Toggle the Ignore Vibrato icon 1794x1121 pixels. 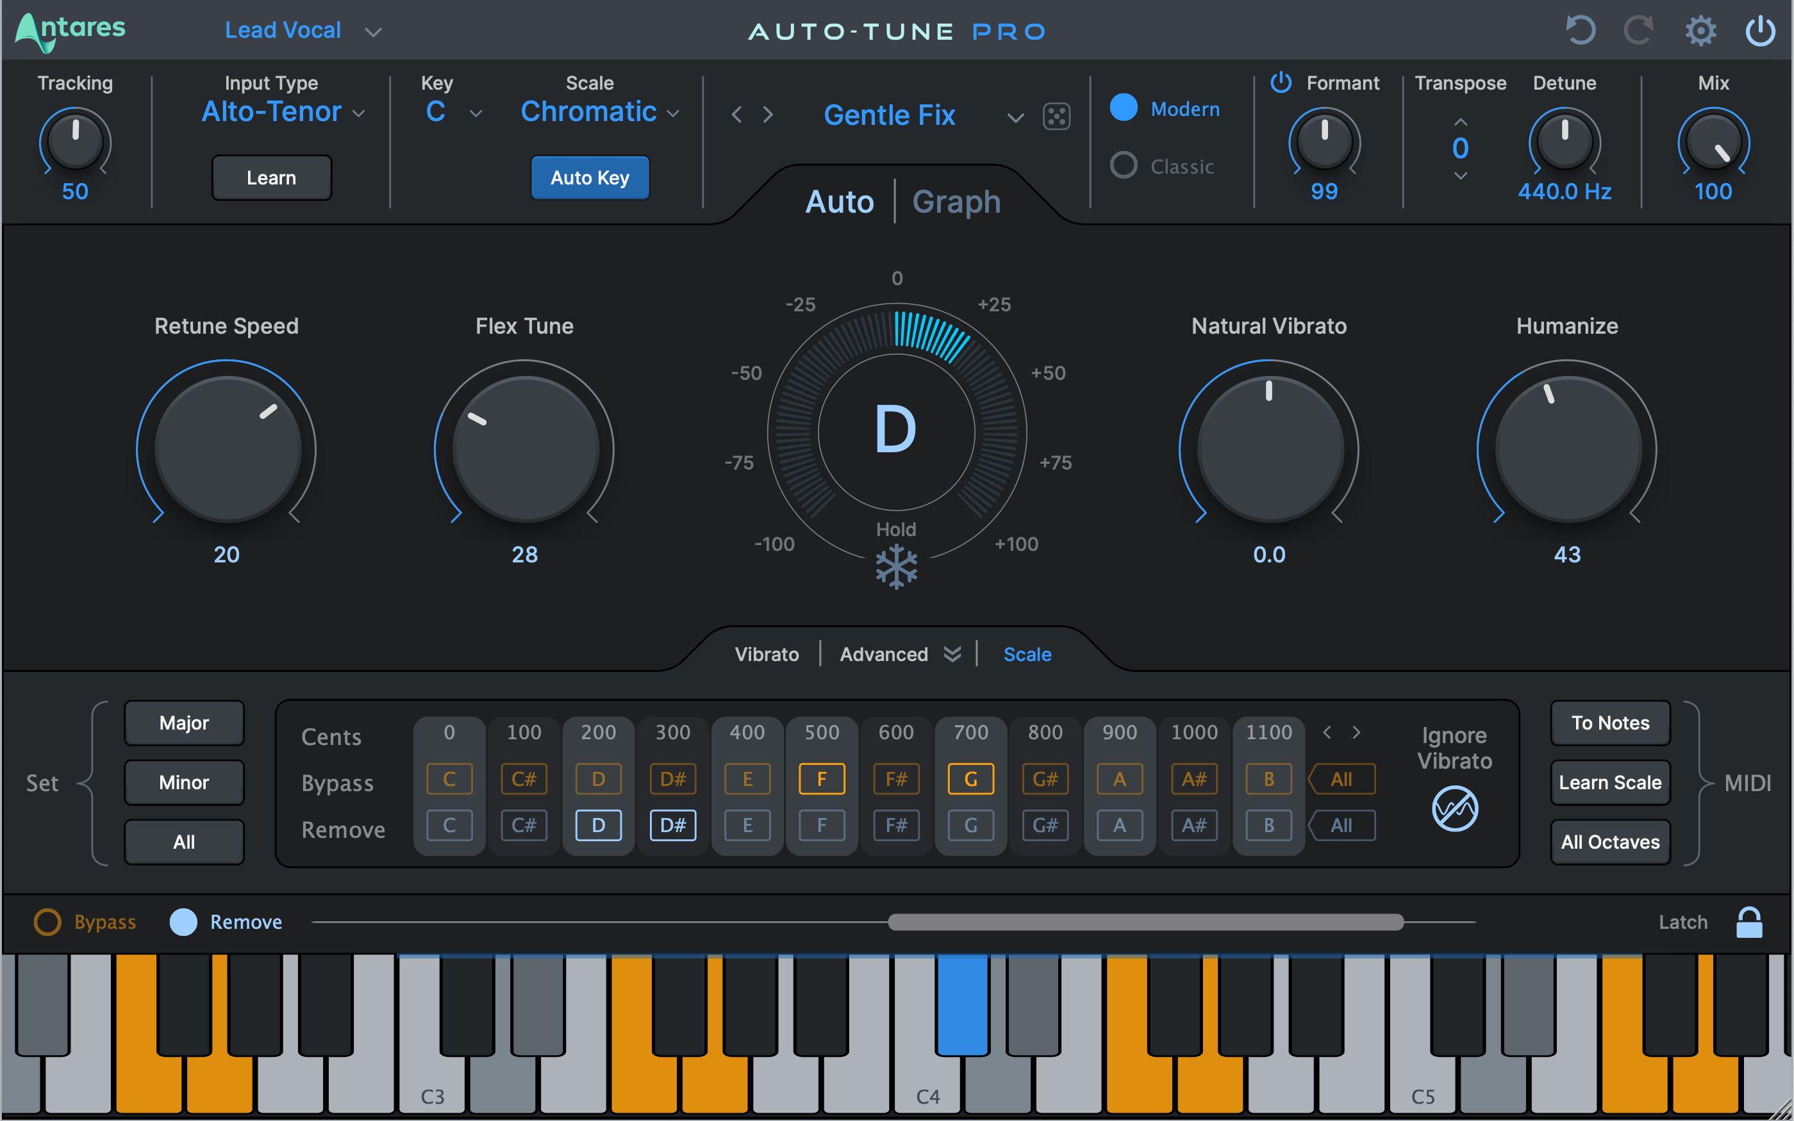(x=1454, y=808)
